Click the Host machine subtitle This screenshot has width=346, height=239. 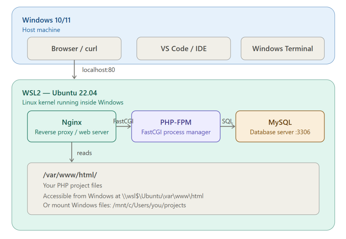(41, 30)
